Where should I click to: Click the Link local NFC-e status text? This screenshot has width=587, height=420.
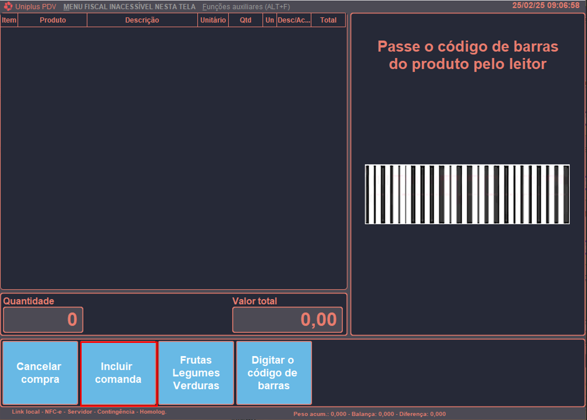[x=89, y=412]
